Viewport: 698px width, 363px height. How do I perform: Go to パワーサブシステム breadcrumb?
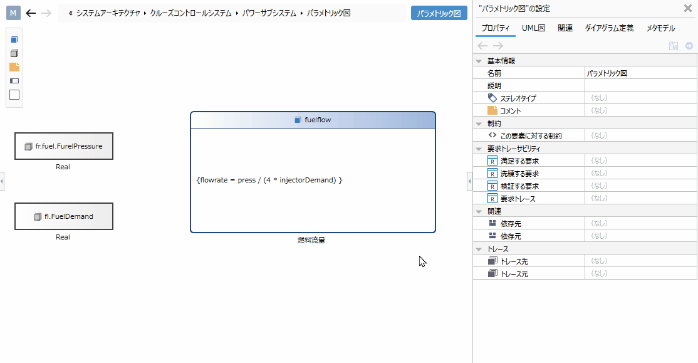coord(269,13)
